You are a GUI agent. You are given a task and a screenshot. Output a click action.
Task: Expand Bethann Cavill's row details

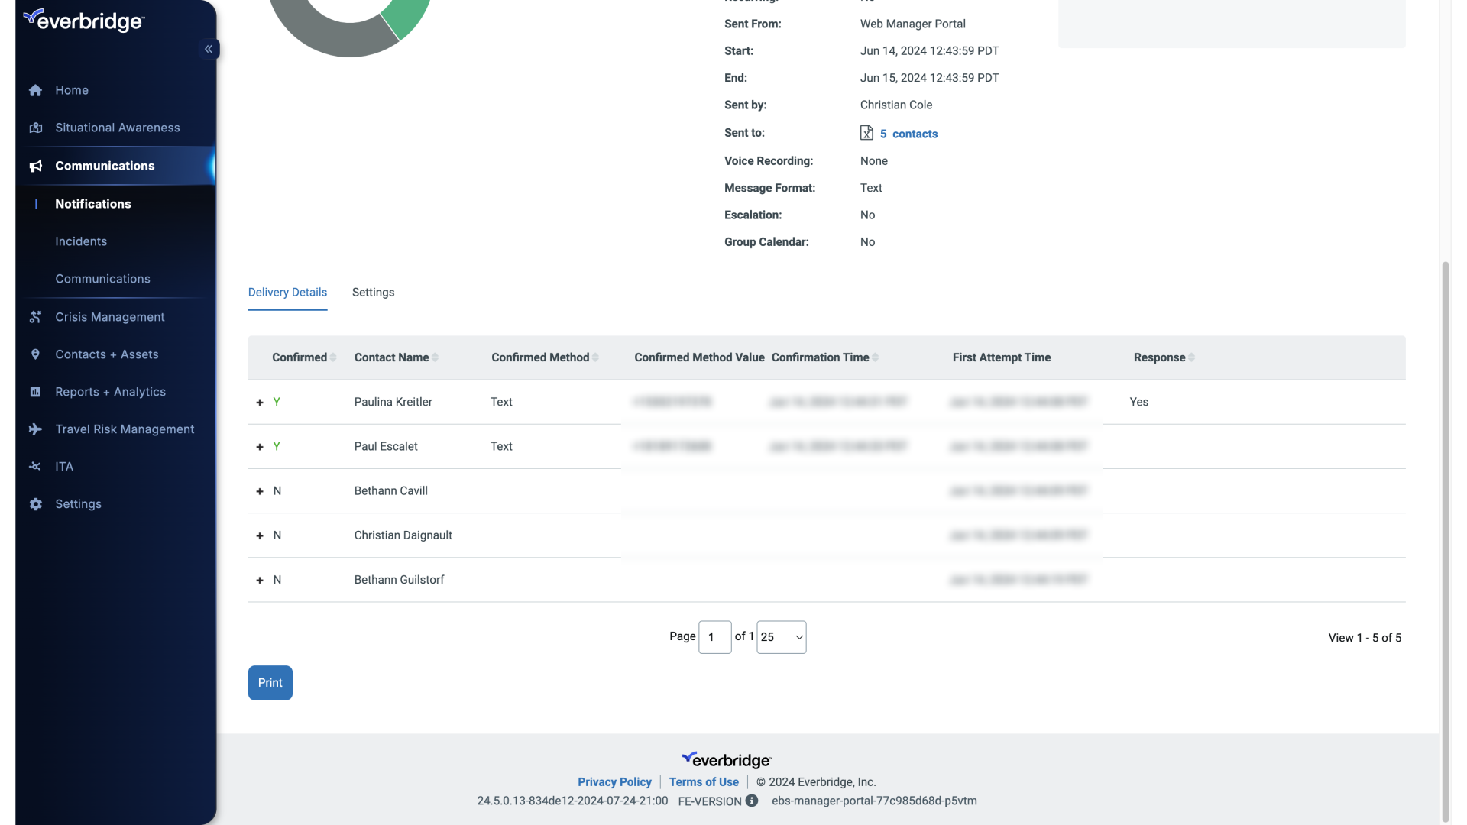coord(259,490)
